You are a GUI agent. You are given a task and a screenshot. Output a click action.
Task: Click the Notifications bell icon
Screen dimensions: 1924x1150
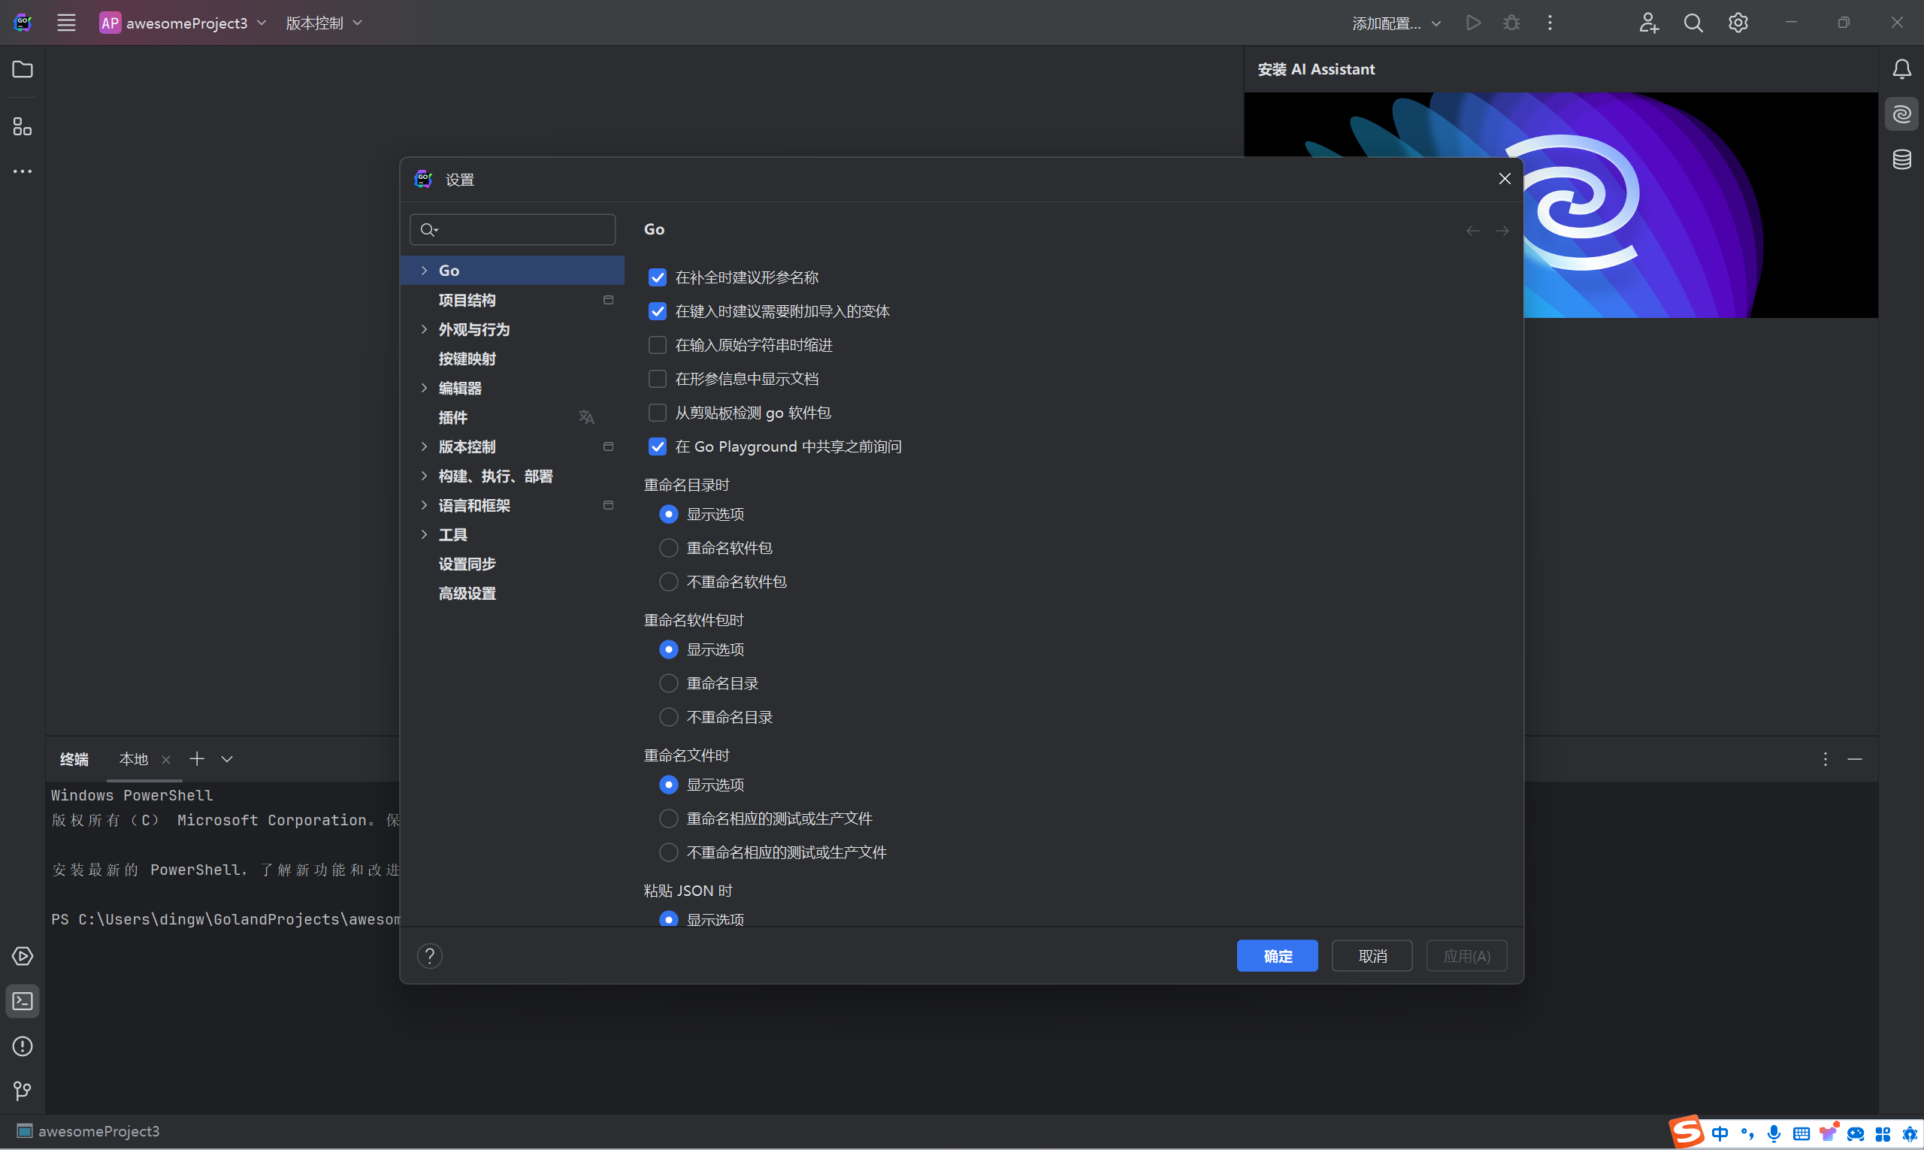click(1901, 70)
